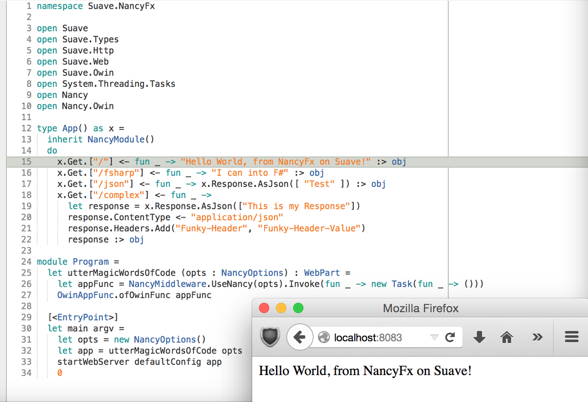Screen dimensions: 588x402
Task: Click let main argv line
Action: [x=86, y=328]
